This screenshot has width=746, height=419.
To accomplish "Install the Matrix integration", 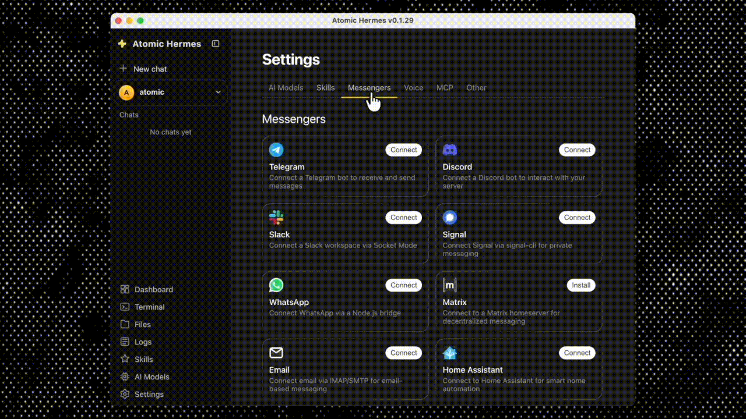I will (x=581, y=285).
